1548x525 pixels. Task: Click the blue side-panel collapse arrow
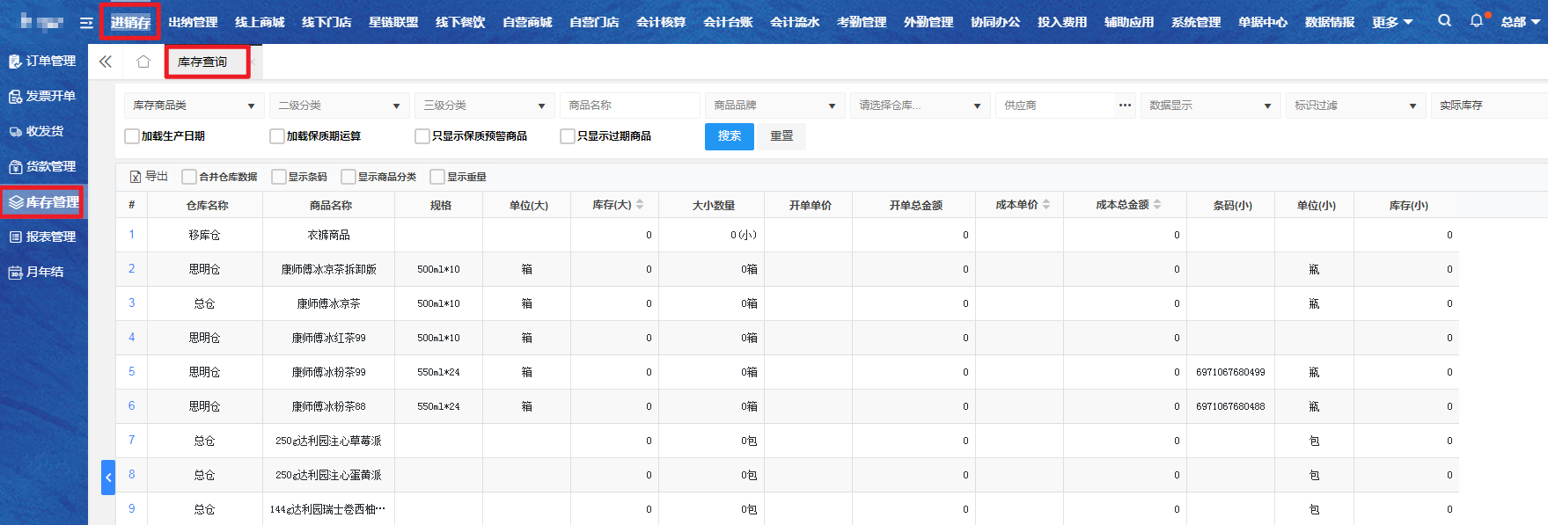pyautogui.click(x=108, y=478)
